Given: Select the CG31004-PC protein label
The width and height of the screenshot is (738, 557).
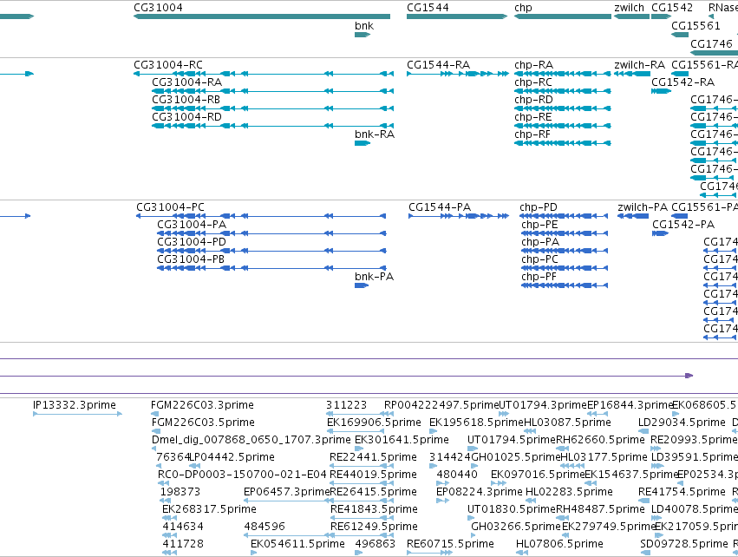Looking at the screenshot, I should pos(170,207).
